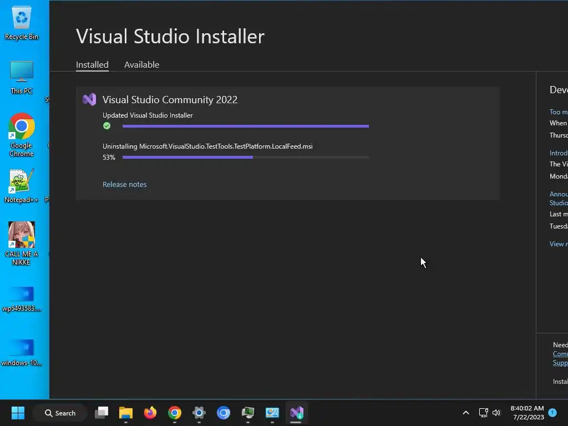Open Google Chrome from taskbar
This screenshot has width=568, height=426.
(x=175, y=413)
